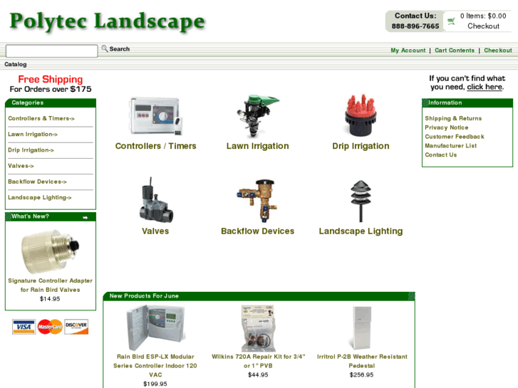Expand Lawn Irrigation sidebar category
The height and width of the screenshot is (388, 518).
[x=33, y=134]
